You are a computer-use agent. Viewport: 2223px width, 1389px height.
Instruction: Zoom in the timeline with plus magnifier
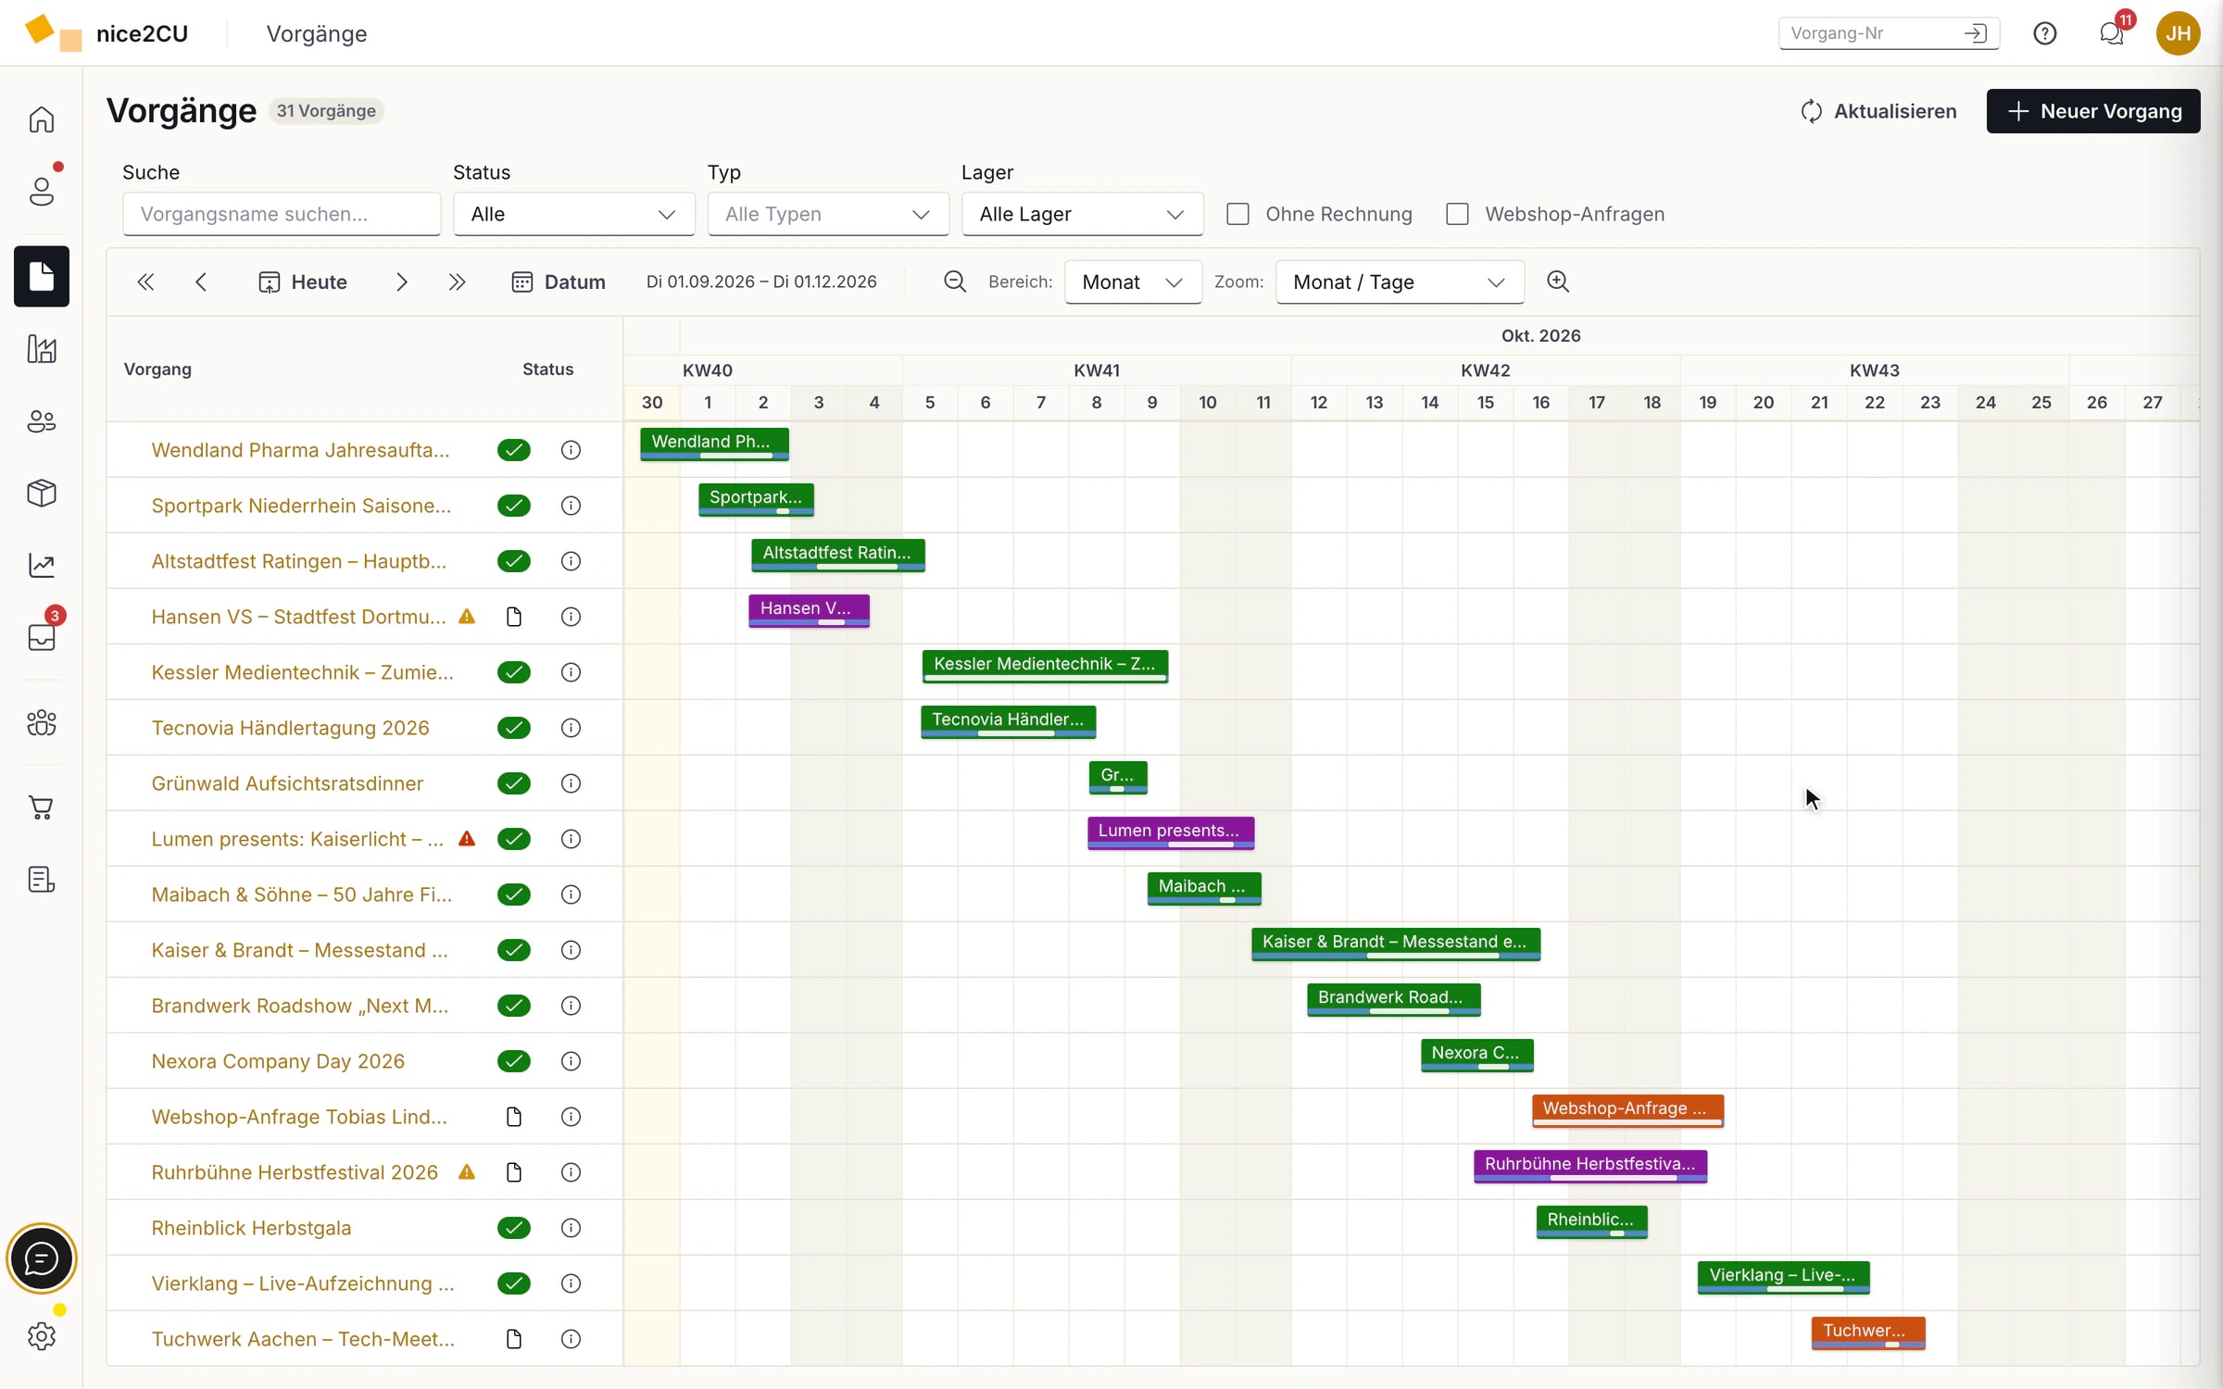pos(1558,282)
